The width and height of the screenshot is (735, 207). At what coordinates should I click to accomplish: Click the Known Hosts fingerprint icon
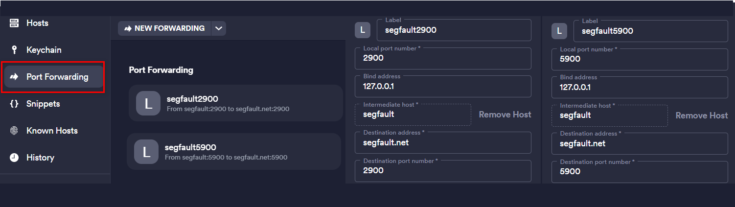click(14, 131)
